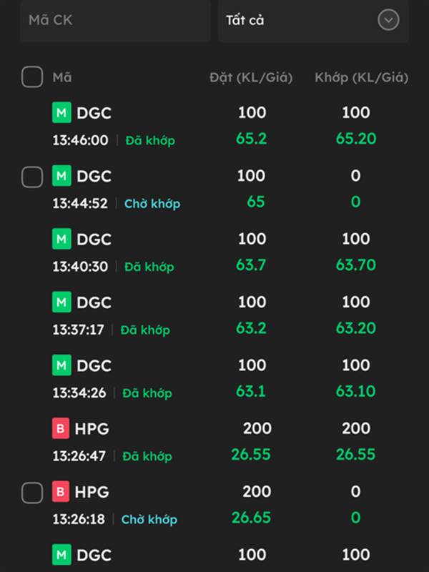Sort by the Đặt (KL/Giá) column header
Image resolution: width=429 pixels, height=572 pixels.
pos(251,78)
